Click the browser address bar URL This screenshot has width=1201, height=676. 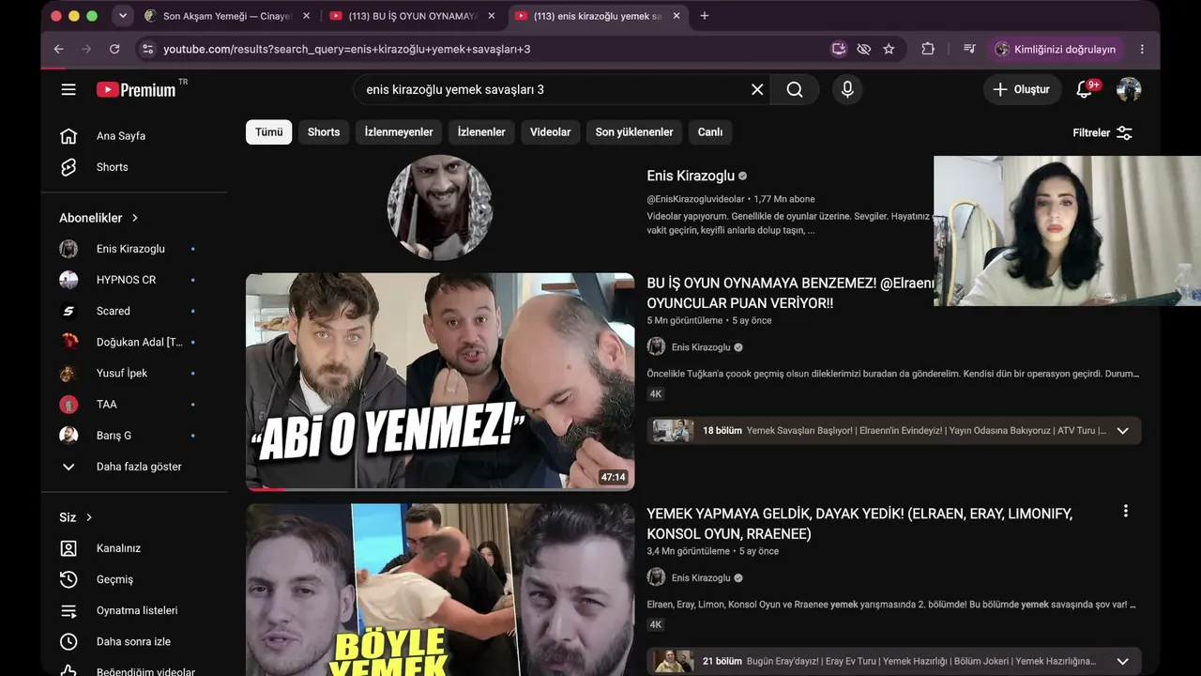pos(346,49)
